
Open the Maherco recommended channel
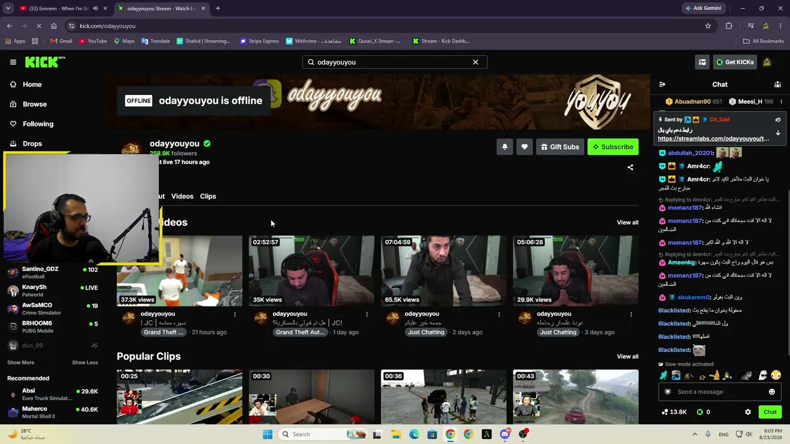click(52, 412)
